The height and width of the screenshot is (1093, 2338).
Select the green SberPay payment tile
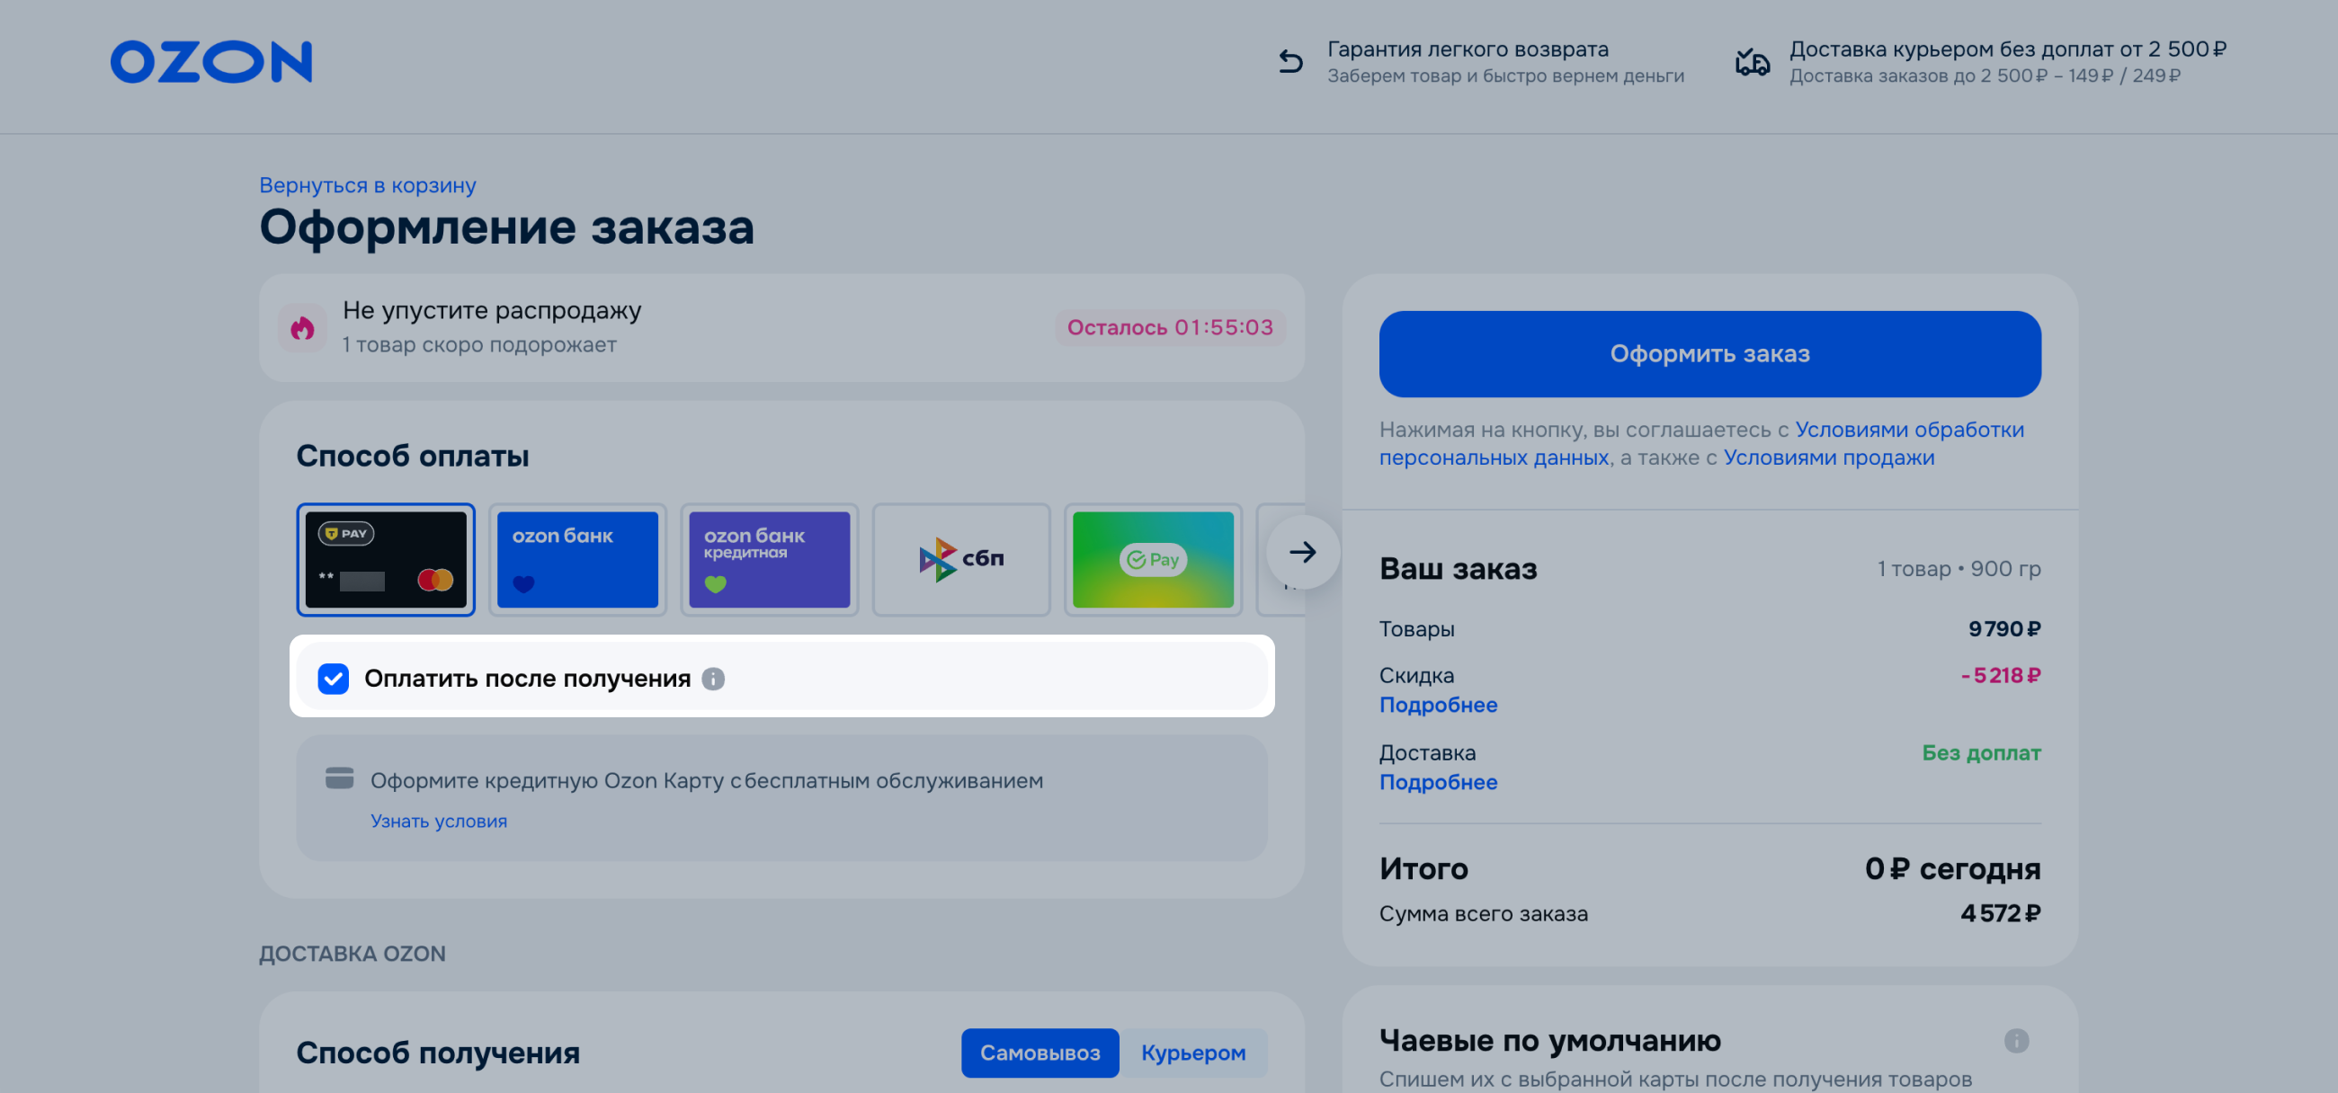click(x=1153, y=559)
